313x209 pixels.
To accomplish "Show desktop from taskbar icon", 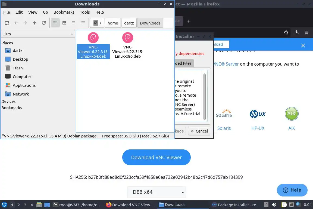I will (x=47, y=205).
